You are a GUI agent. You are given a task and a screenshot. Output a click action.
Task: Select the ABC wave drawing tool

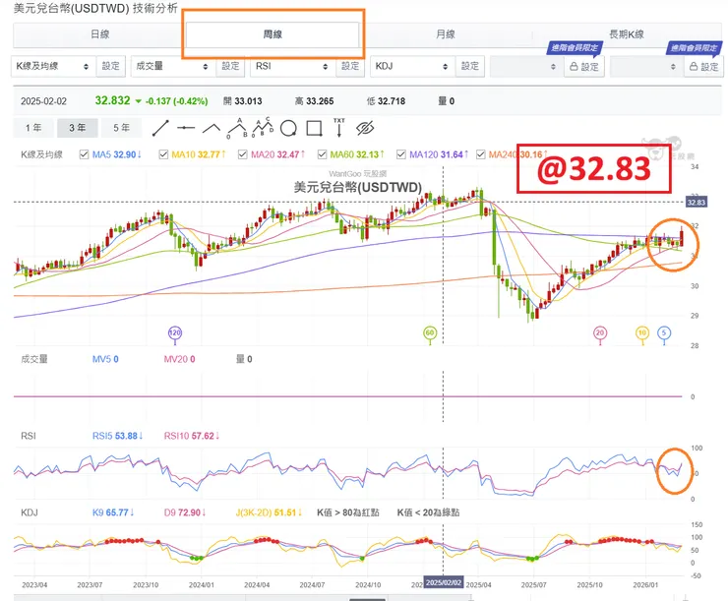click(237, 128)
